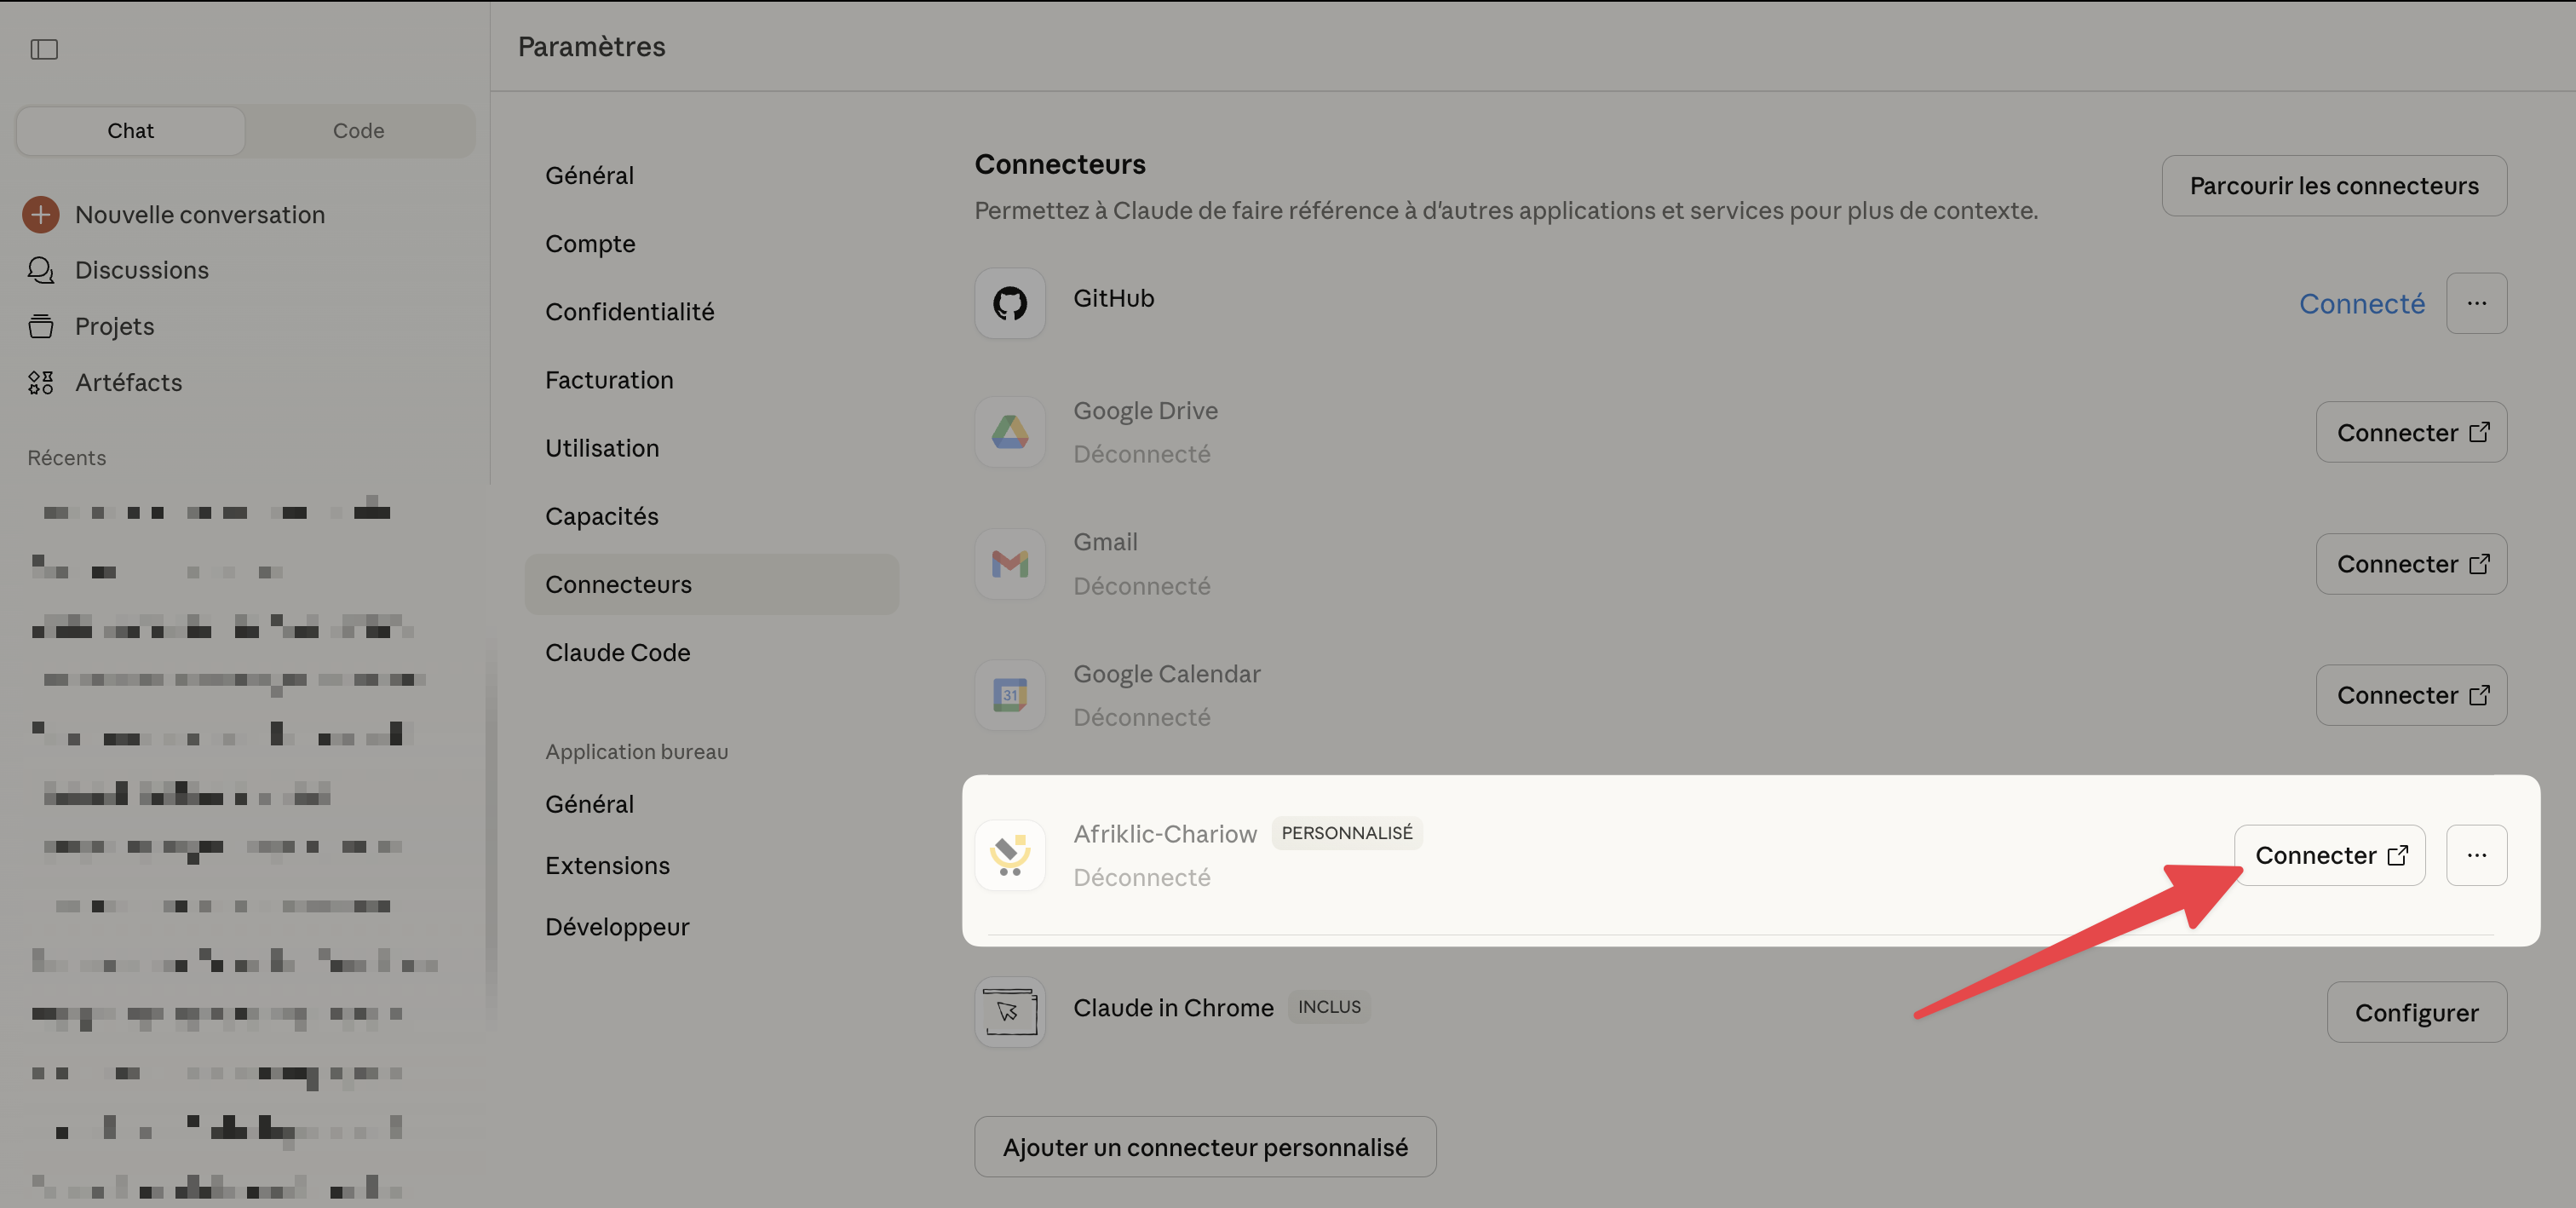
Task: Click Ajouter un connecteur personnalisé
Action: [x=1204, y=1147]
